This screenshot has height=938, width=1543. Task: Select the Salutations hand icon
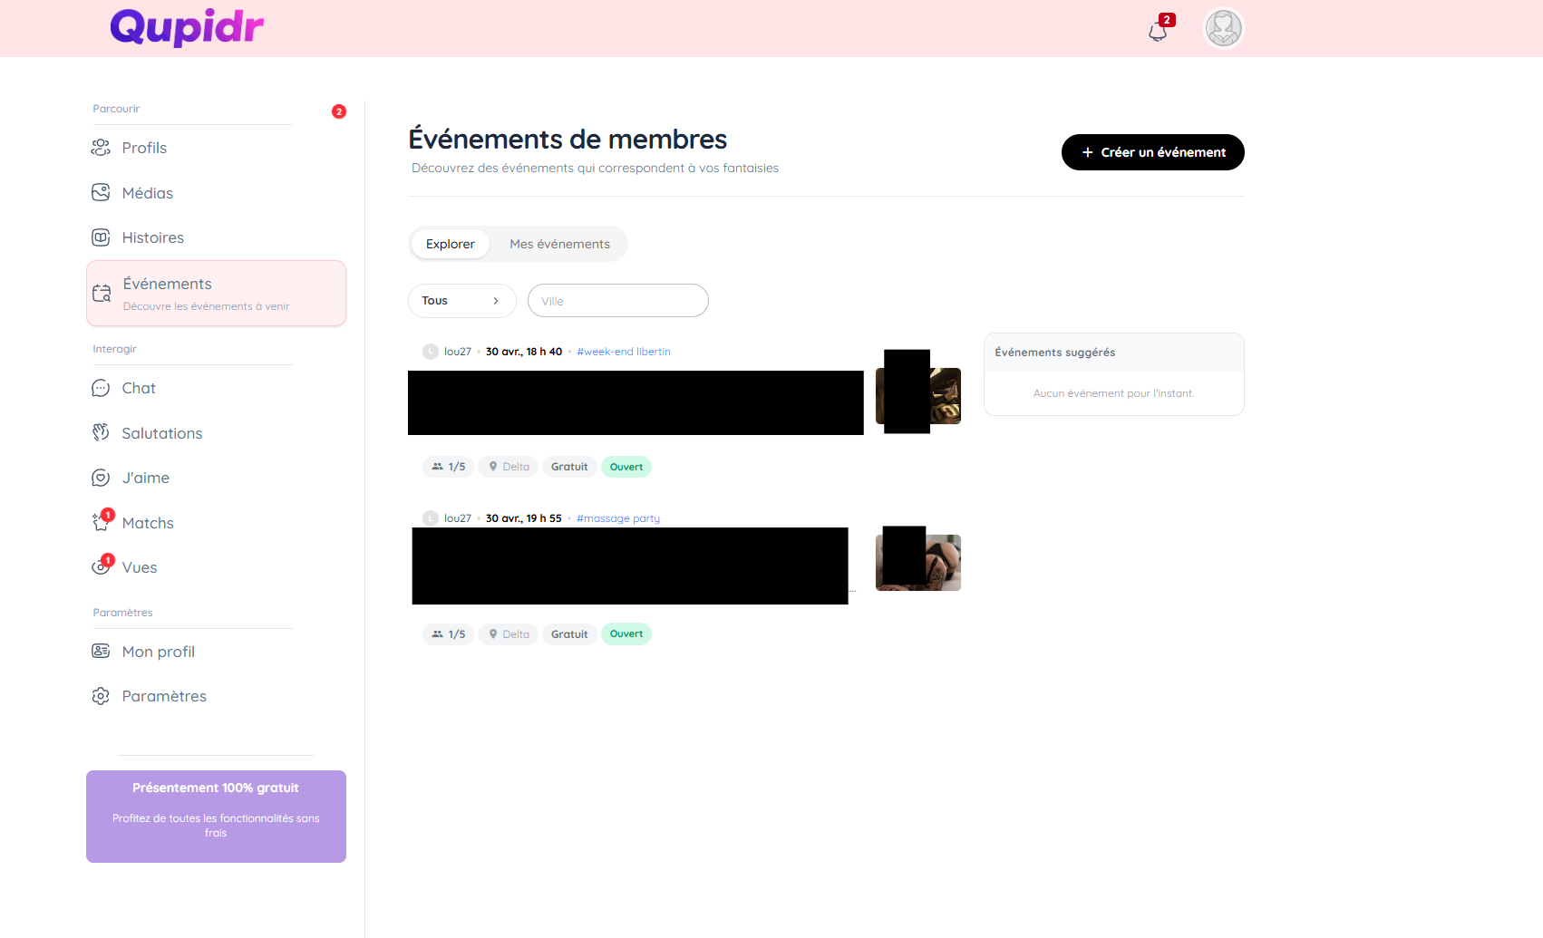pos(101,432)
